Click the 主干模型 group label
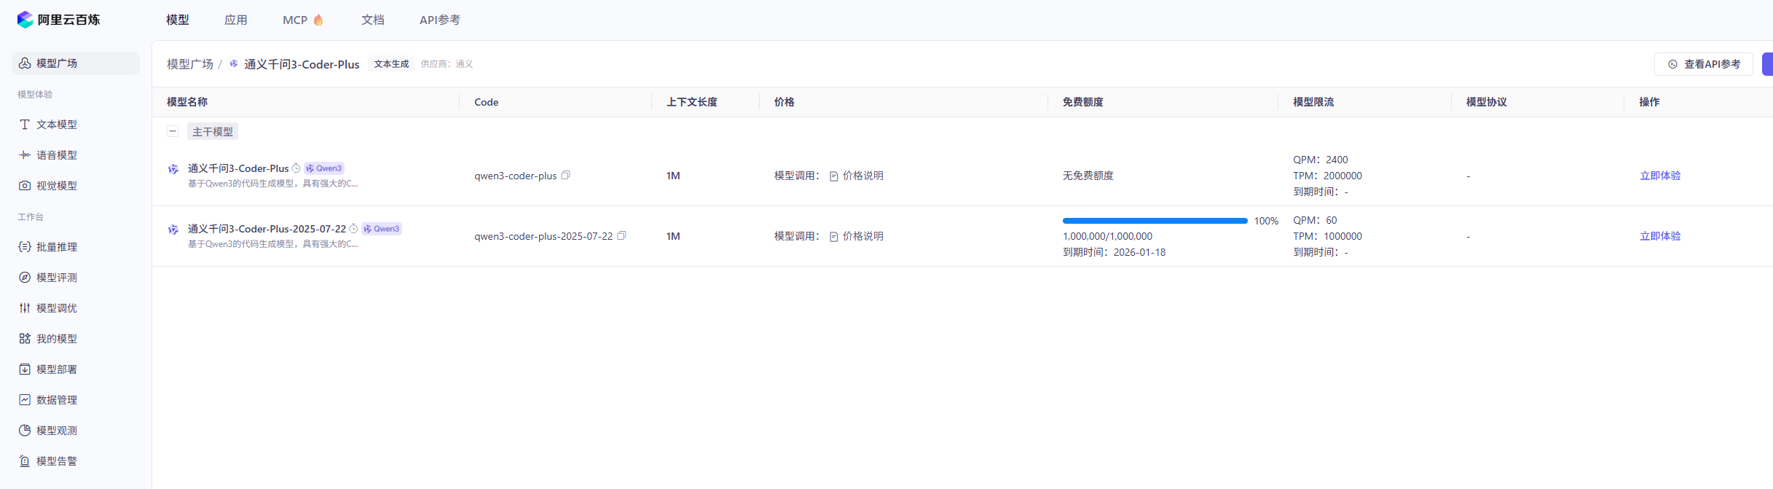This screenshot has width=1773, height=489. (213, 132)
